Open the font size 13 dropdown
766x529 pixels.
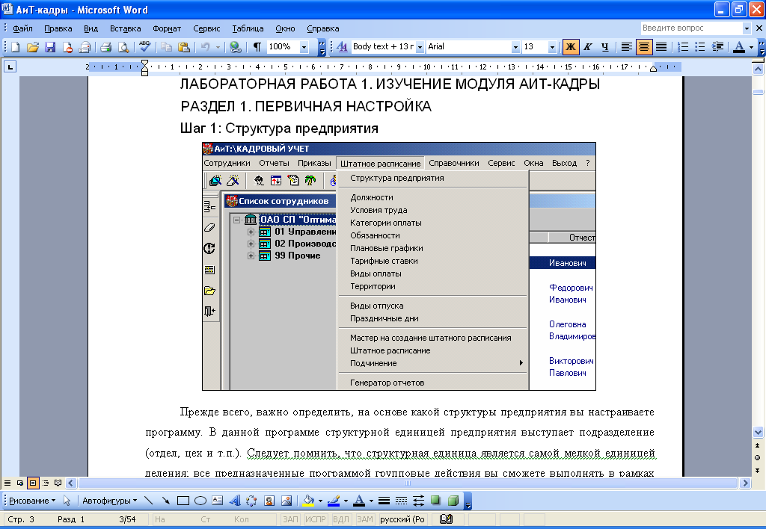click(552, 47)
